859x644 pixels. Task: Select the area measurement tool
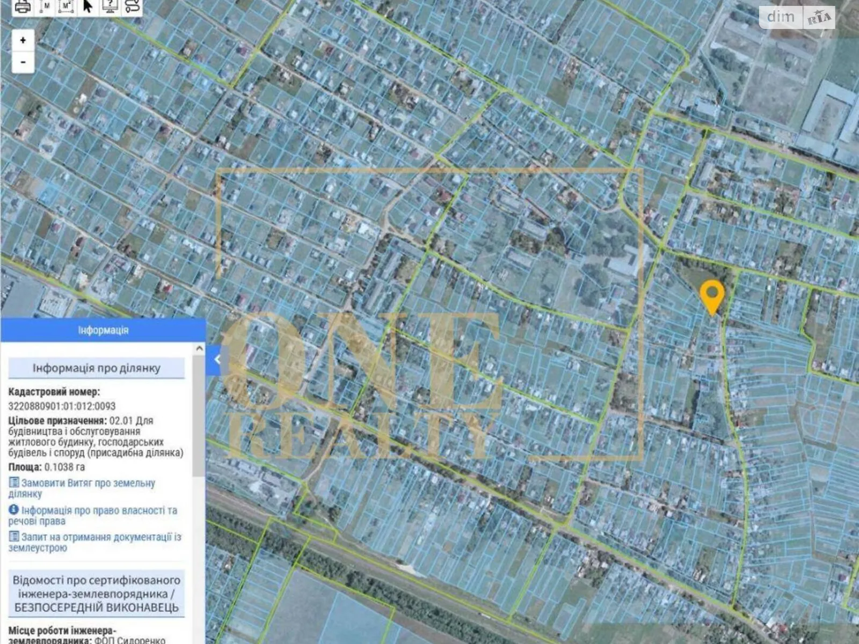tap(67, 7)
